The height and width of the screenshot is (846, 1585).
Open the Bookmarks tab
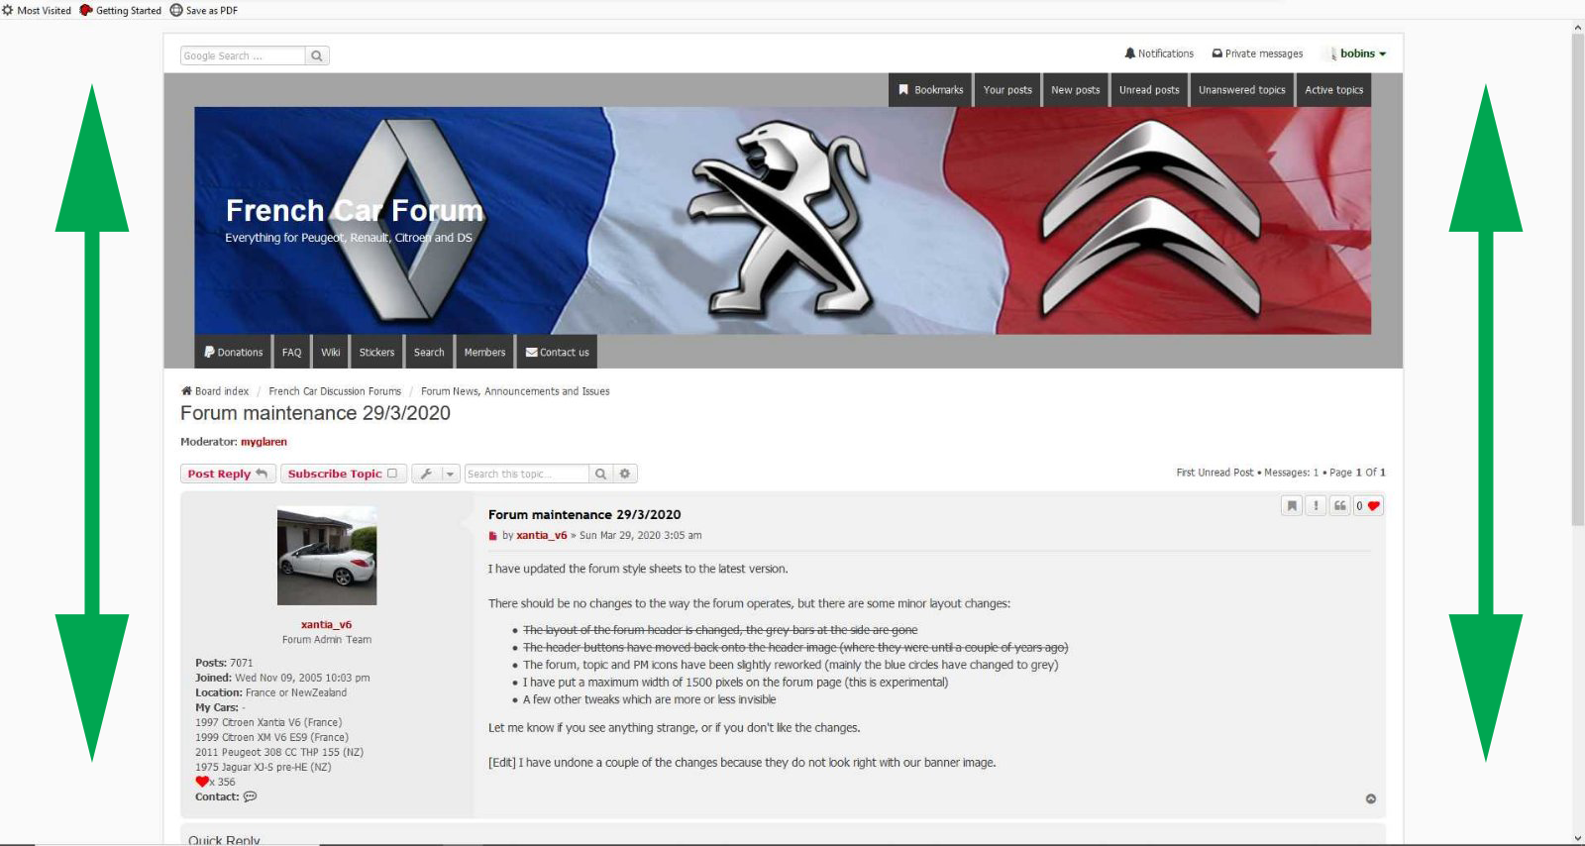click(931, 90)
